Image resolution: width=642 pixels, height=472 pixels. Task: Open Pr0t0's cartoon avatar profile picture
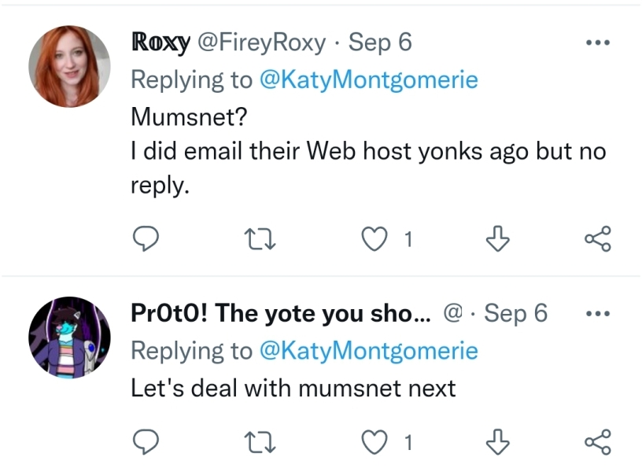click(x=69, y=337)
